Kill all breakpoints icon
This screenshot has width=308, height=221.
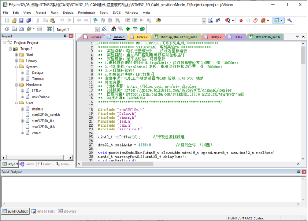(x=263, y=21)
